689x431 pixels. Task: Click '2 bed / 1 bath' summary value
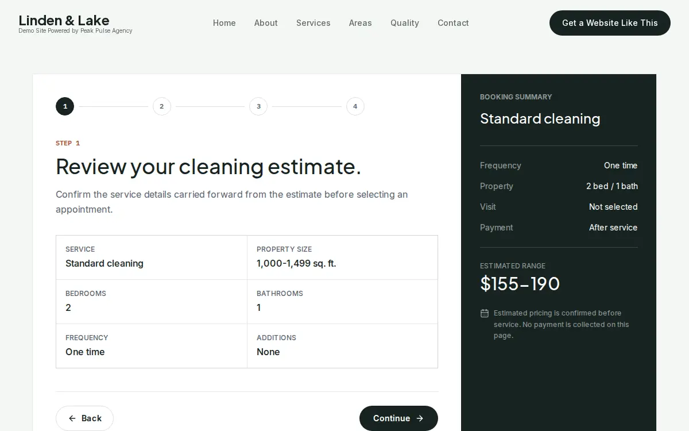tap(612, 186)
